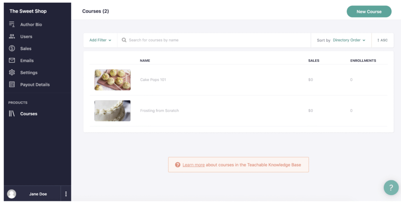Select the Courses books icon

(x=12, y=114)
